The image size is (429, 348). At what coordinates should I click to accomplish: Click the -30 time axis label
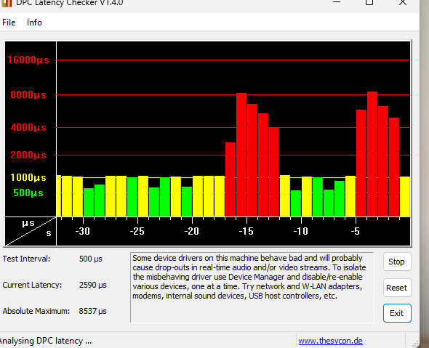83,231
